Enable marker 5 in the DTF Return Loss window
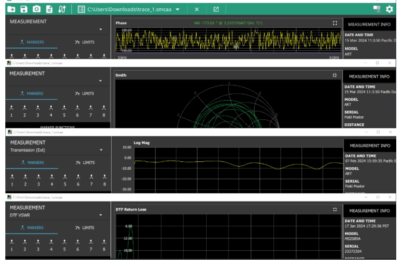 (64, 245)
